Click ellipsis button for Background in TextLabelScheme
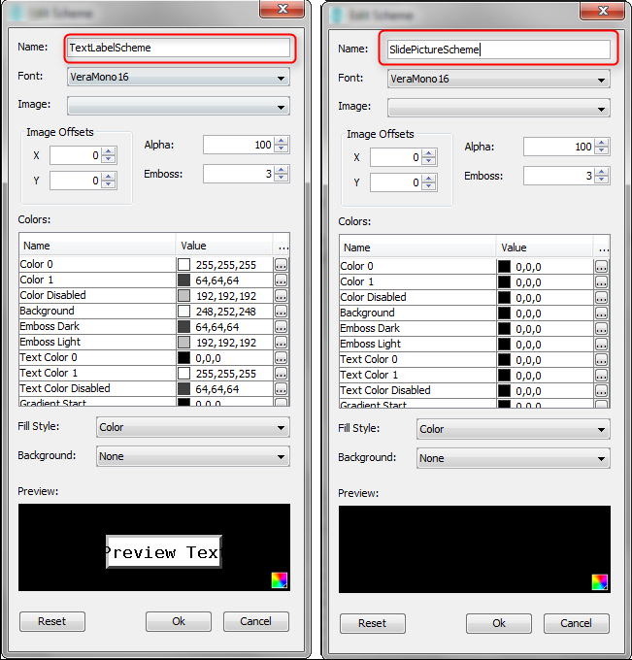 (282, 311)
